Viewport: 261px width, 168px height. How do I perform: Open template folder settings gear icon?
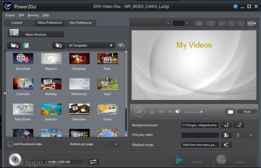(x=59, y=46)
